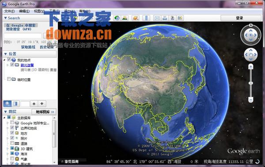Viewport: 265px width, 167px height.
Task: Click the print toolbar icon
Action: 165,18
